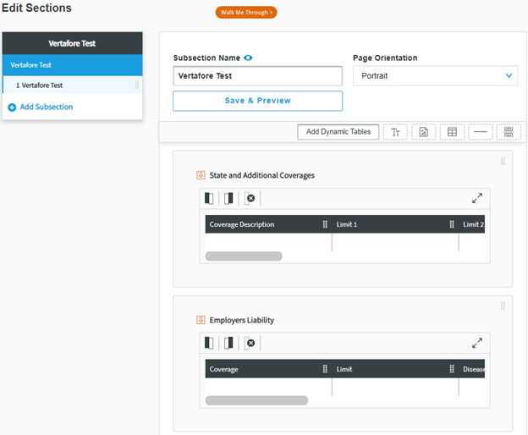Insert a horizontal divider line block
Image resolution: width=528 pixels, height=435 pixels.
click(481, 132)
